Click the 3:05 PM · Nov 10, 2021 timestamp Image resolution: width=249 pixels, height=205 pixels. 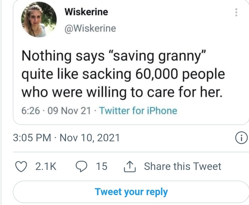[66, 138]
